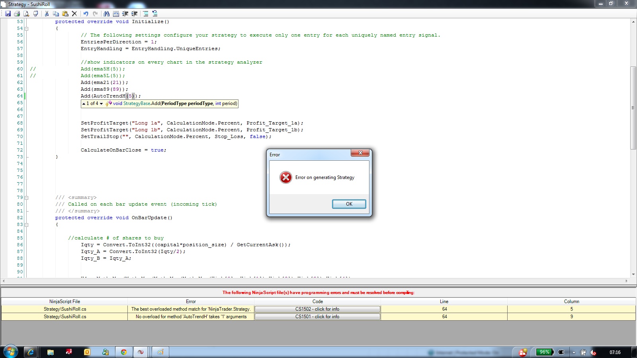Viewport: 637px width, 358px height.
Task: Show hidden system tray icons arrow
Action: pyautogui.click(x=574, y=352)
